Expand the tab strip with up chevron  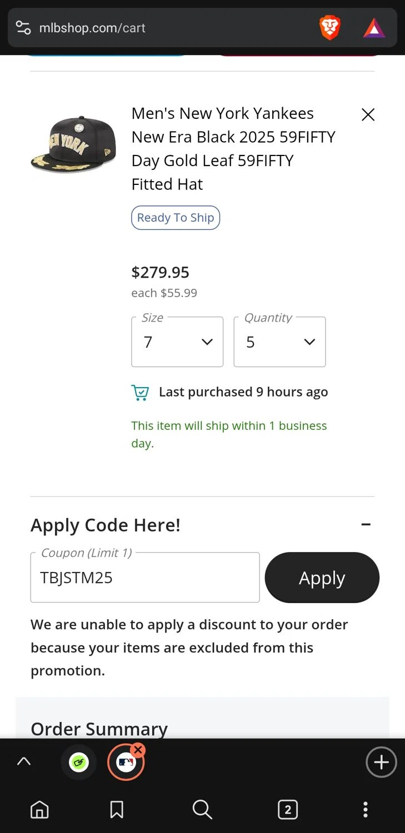[x=24, y=762]
